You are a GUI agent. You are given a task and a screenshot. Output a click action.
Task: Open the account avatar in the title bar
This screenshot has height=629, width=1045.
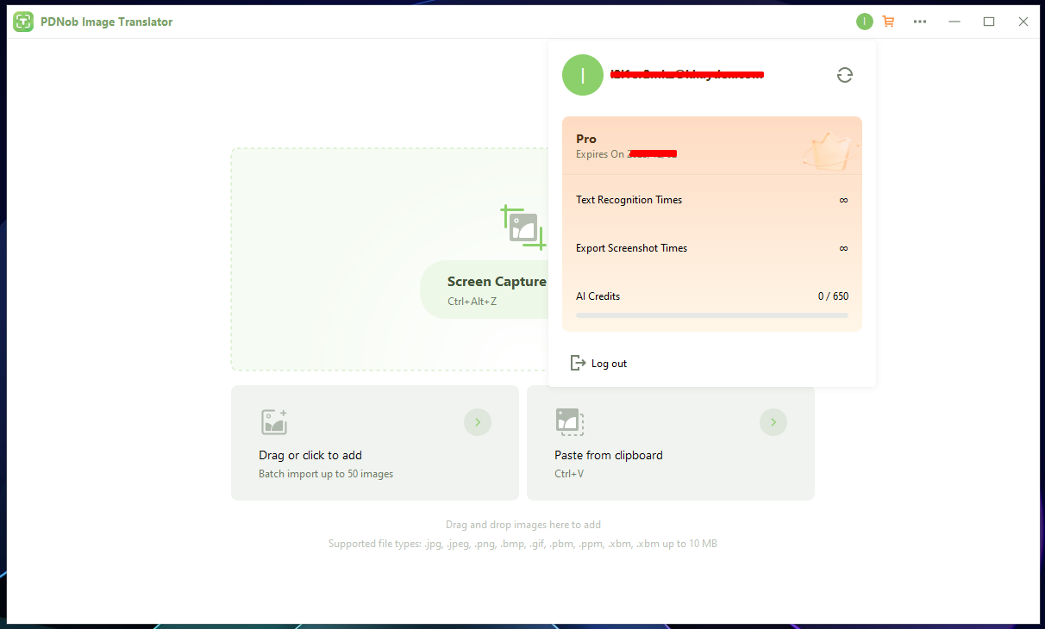coord(865,22)
